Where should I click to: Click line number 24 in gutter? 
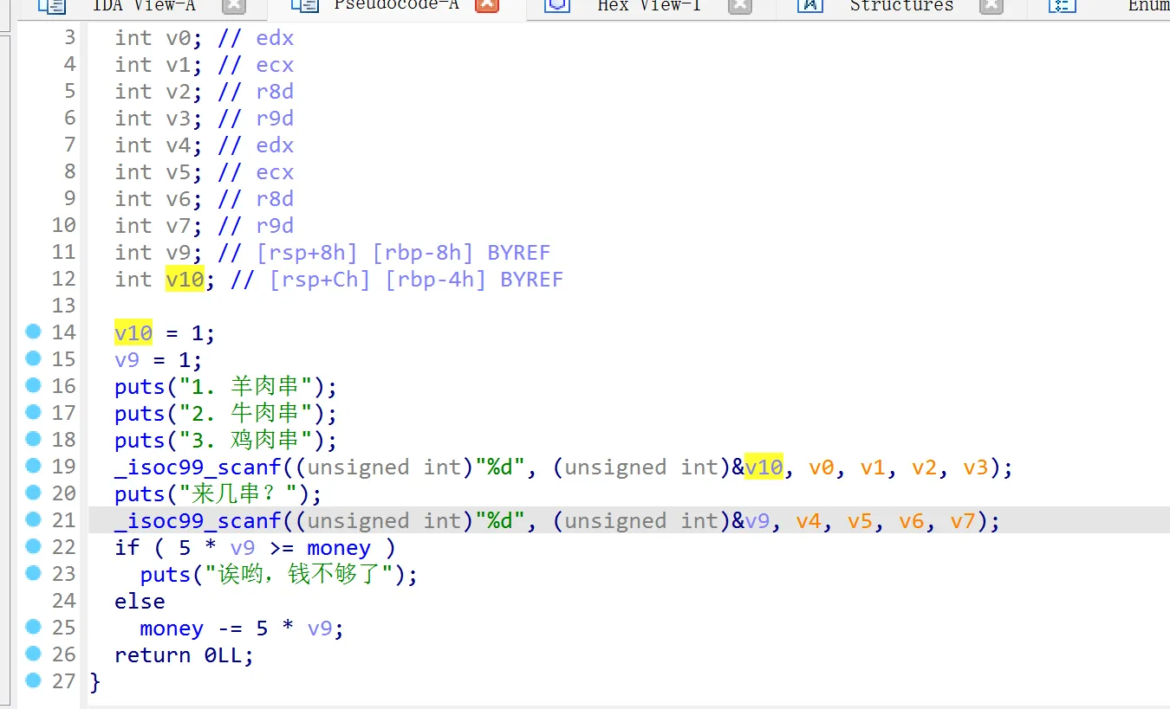[64, 601]
